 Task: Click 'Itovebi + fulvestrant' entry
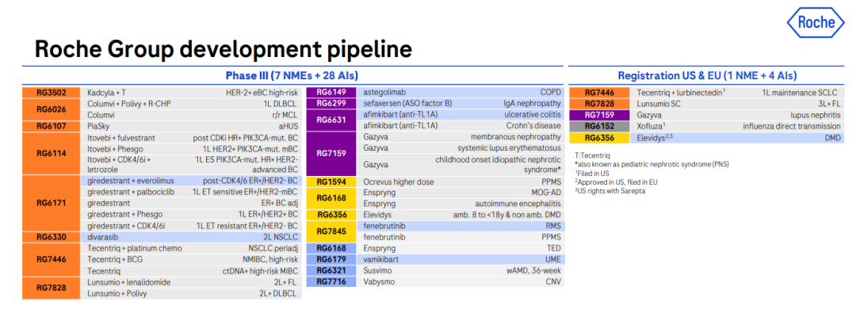click(120, 137)
